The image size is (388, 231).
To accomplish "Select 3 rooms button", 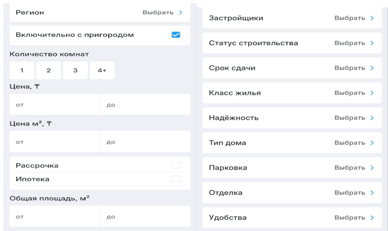I will pyautogui.click(x=75, y=71).
